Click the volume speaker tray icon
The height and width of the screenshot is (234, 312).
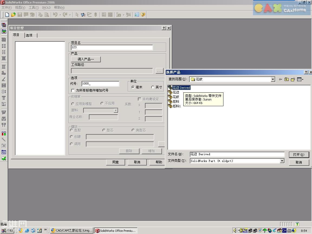tap(235, 230)
